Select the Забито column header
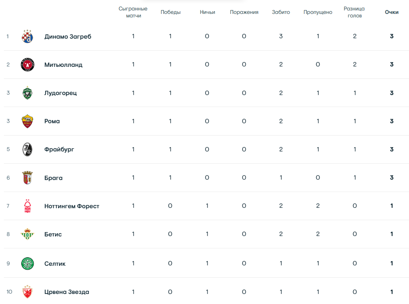409x304 pixels. click(x=281, y=12)
